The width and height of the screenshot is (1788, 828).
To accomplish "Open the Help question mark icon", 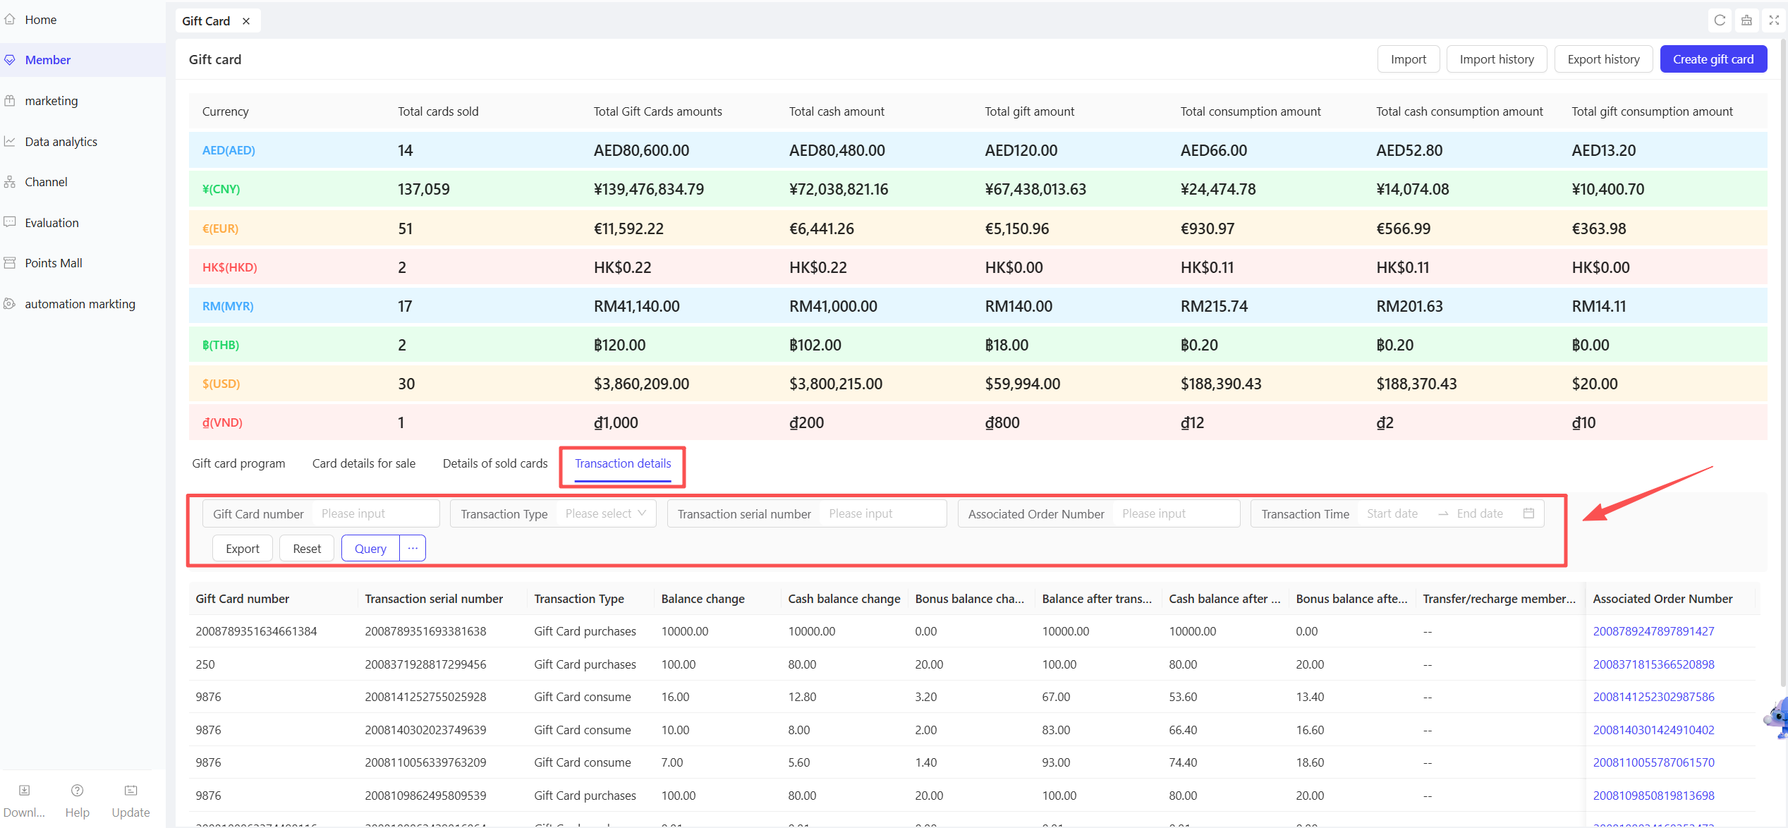I will 77,791.
